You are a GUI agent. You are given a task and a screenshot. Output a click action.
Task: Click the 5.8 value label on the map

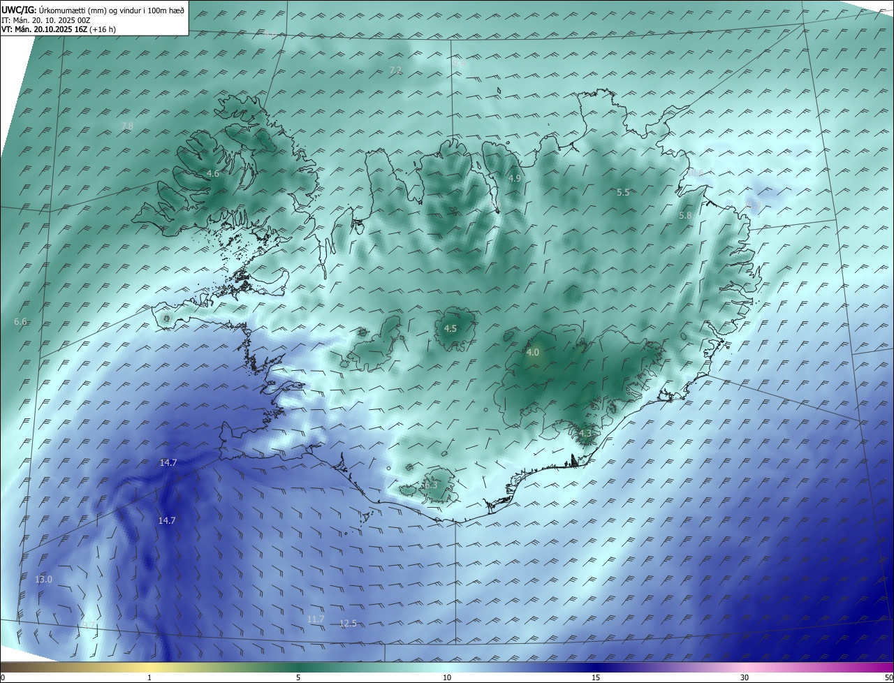[x=685, y=216]
